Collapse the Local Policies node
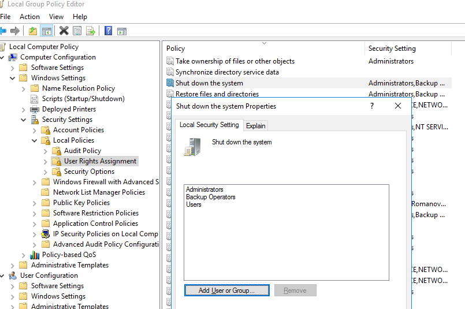 coord(35,140)
